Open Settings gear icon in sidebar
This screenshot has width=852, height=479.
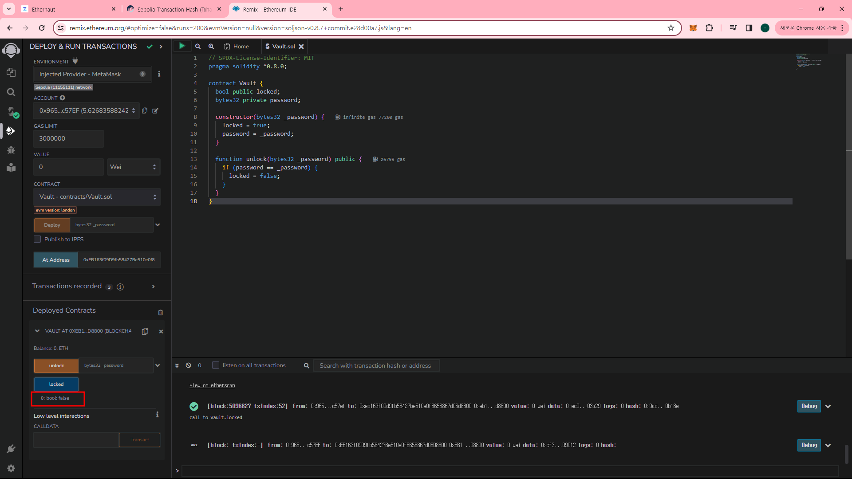11,468
